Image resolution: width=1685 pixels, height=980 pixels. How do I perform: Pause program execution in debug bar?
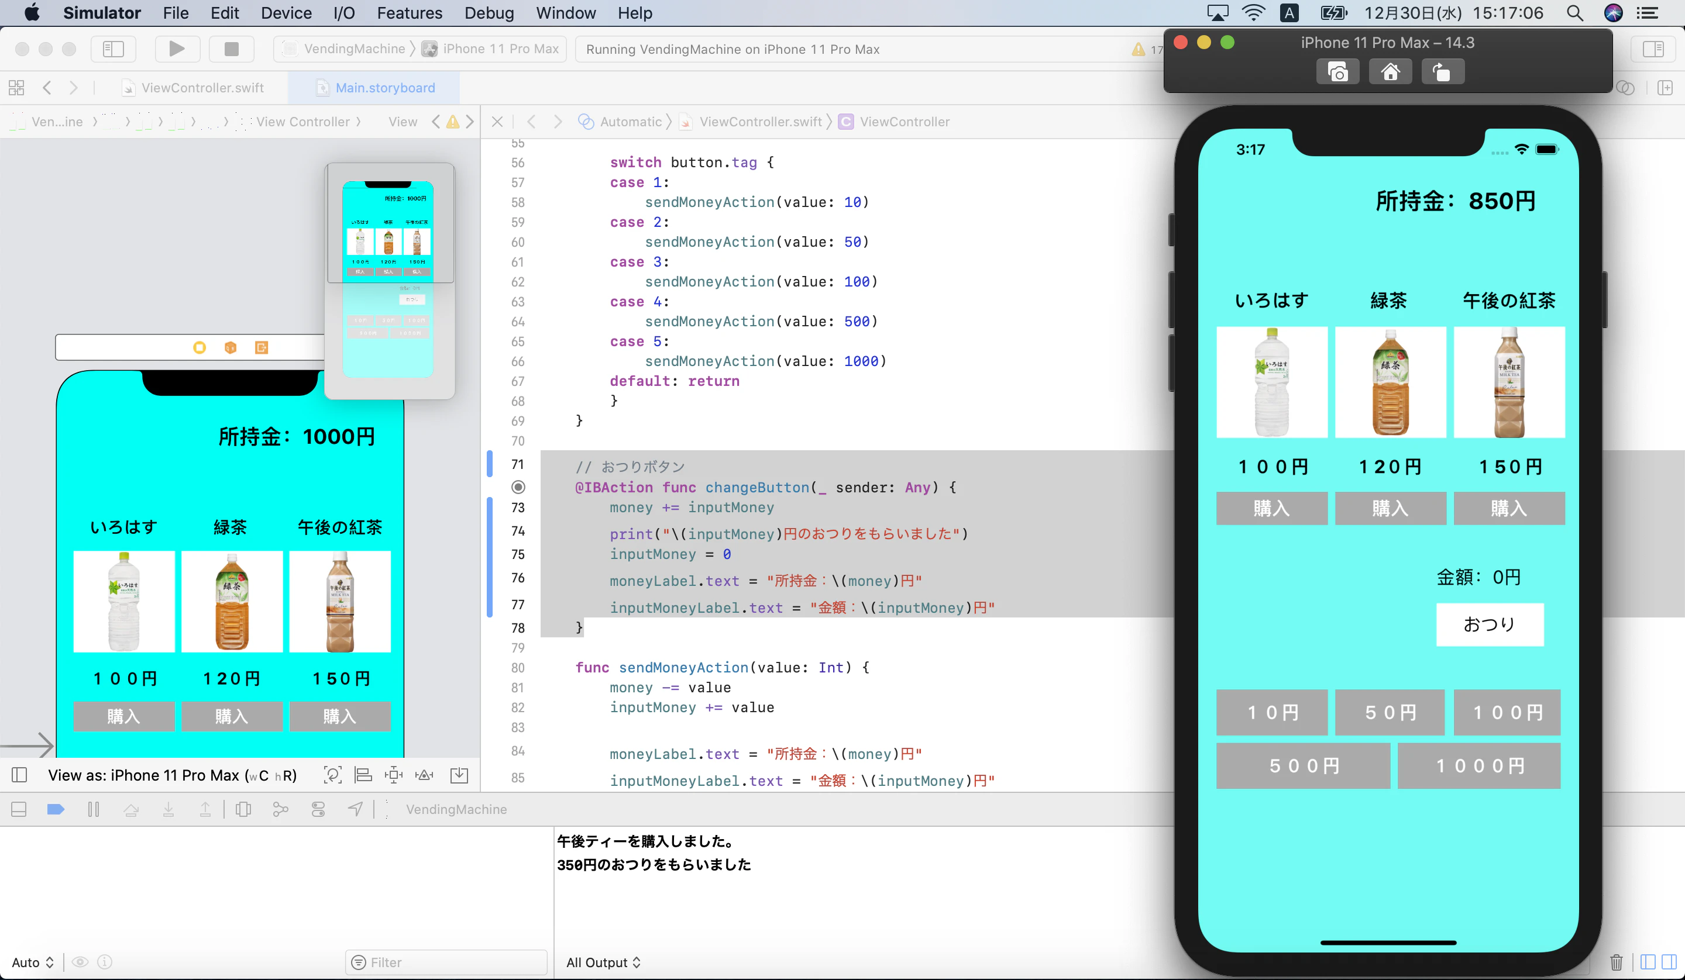(94, 809)
